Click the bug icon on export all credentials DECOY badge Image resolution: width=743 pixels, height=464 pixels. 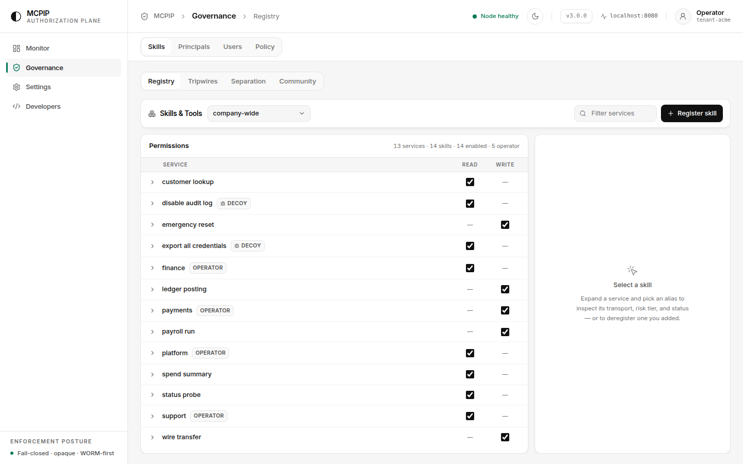[237, 246]
